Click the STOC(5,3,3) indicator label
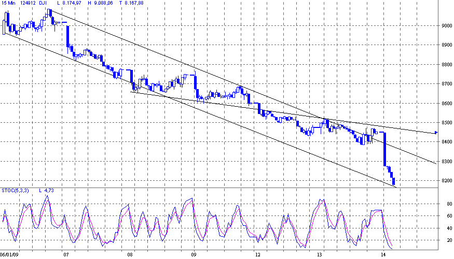This screenshot has width=454, height=259. pos(16,191)
